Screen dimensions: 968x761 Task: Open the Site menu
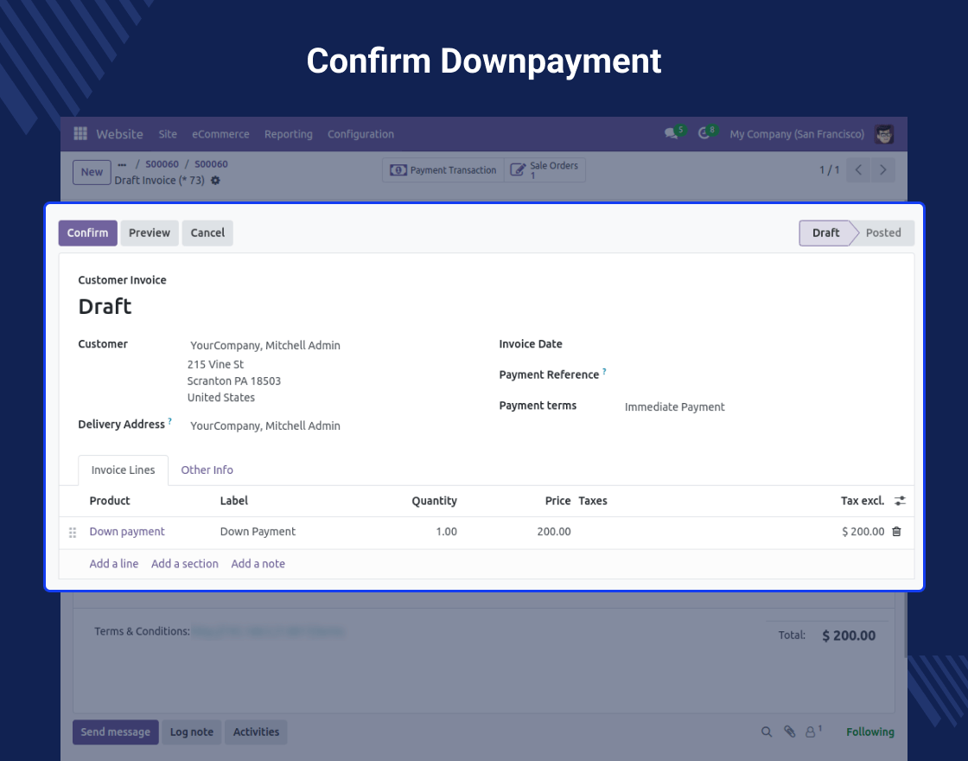168,134
